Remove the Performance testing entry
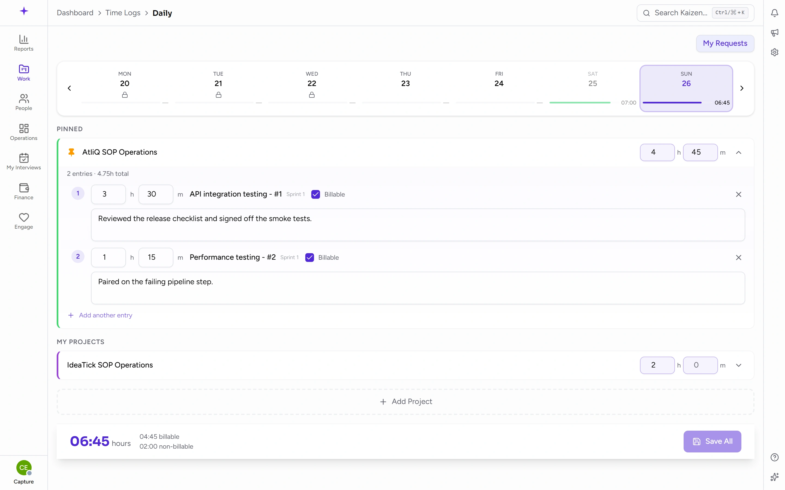This screenshot has height=490, width=785. 738,258
